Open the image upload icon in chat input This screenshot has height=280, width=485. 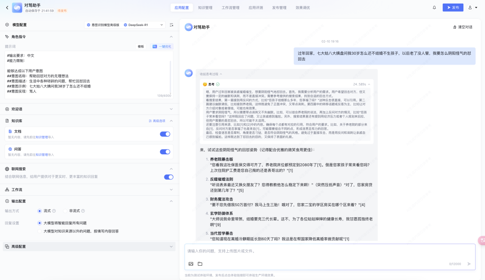click(190, 264)
